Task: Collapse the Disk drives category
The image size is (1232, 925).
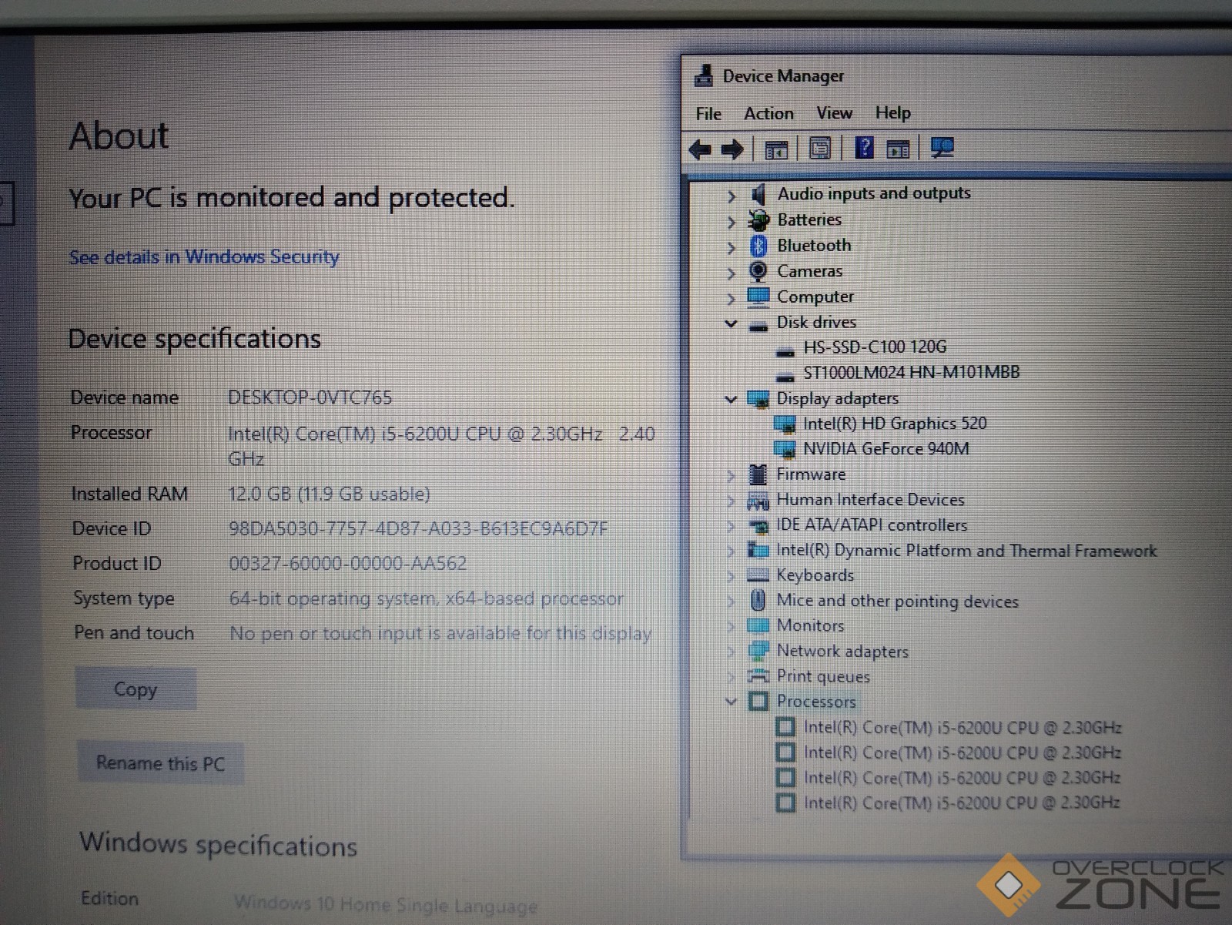Action: 731,323
